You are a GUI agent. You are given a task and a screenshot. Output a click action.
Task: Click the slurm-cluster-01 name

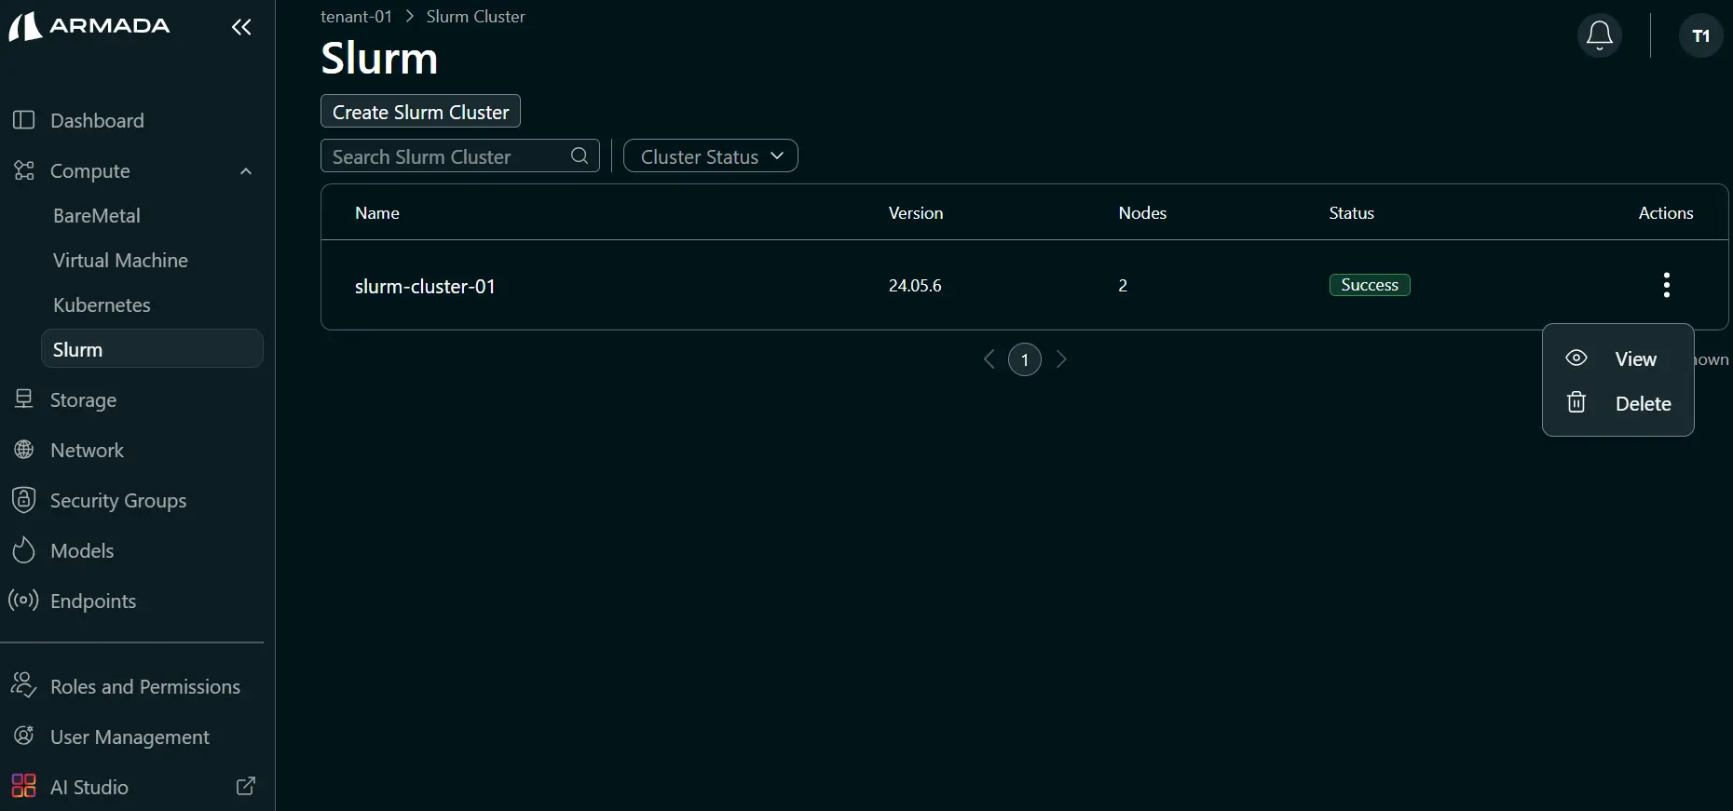pos(425,286)
